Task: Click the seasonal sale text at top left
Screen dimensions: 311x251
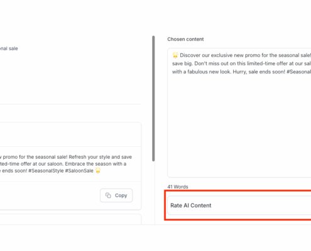Action: (9, 48)
